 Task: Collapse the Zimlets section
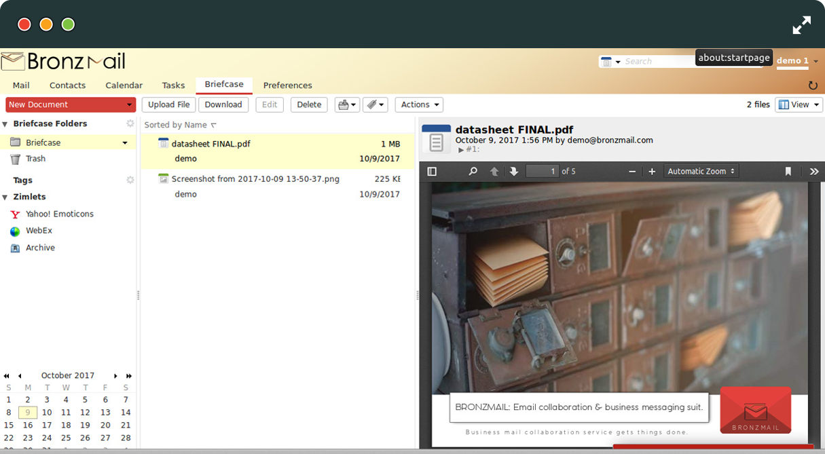coord(5,197)
